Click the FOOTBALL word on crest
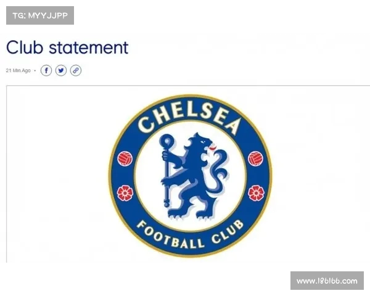Image resolution: width=370 pixels, height=296 pixels. click(x=170, y=236)
